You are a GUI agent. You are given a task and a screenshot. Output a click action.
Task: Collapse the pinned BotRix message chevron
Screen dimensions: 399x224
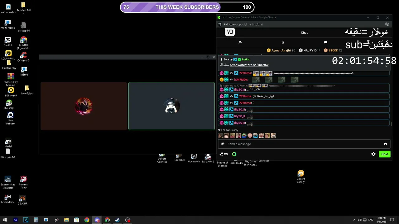point(386,66)
